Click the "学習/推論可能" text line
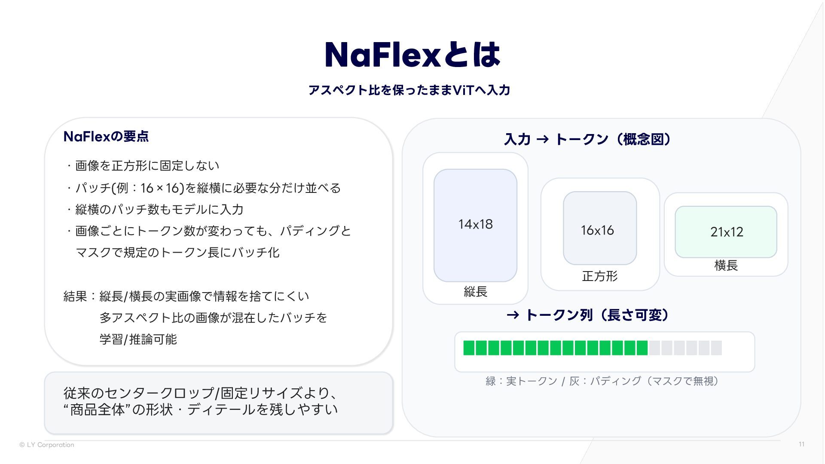Viewport: 825px width, 464px height. pyautogui.click(x=138, y=339)
